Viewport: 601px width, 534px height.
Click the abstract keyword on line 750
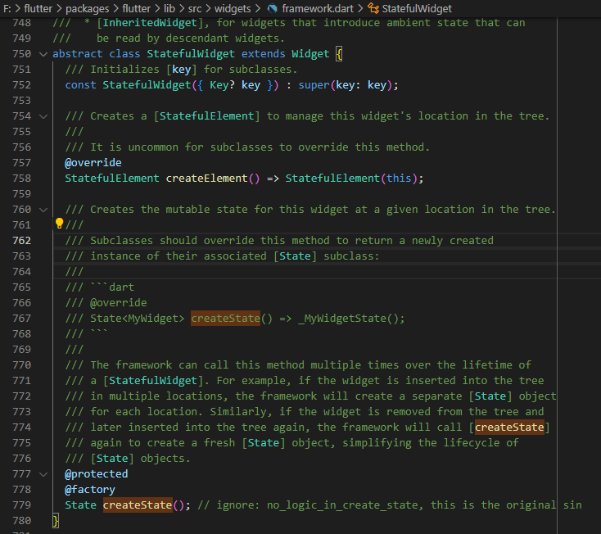[78, 54]
